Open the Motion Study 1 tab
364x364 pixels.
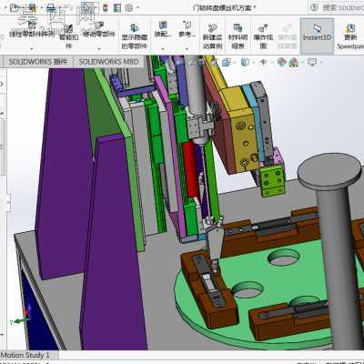(x=25, y=355)
